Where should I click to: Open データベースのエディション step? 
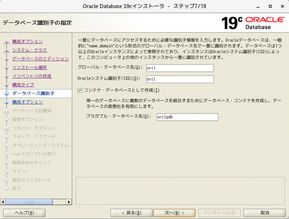tap(41, 59)
